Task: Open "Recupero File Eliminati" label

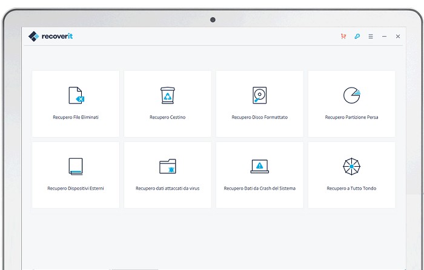Action: (76, 117)
